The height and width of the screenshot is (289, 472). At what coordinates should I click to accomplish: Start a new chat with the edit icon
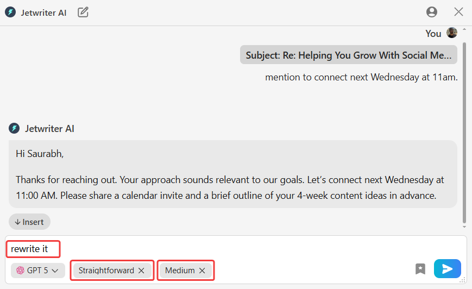pos(83,12)
